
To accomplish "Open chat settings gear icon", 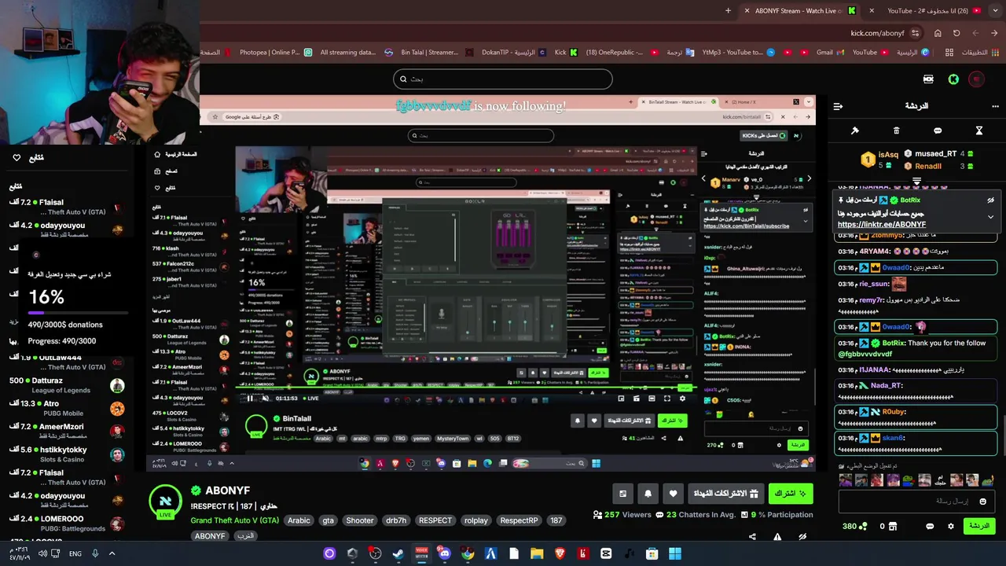I will 951,526.
